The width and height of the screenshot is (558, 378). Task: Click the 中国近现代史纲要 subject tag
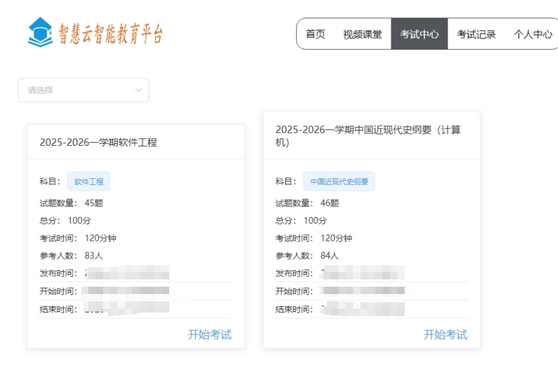click(x=338, y=181)
